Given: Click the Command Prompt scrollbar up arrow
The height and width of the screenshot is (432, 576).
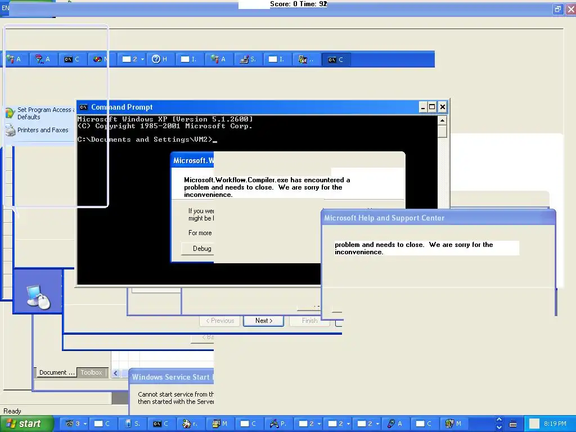Looking at the screenshot, I should pyautogui.click(x=442, y=120).
